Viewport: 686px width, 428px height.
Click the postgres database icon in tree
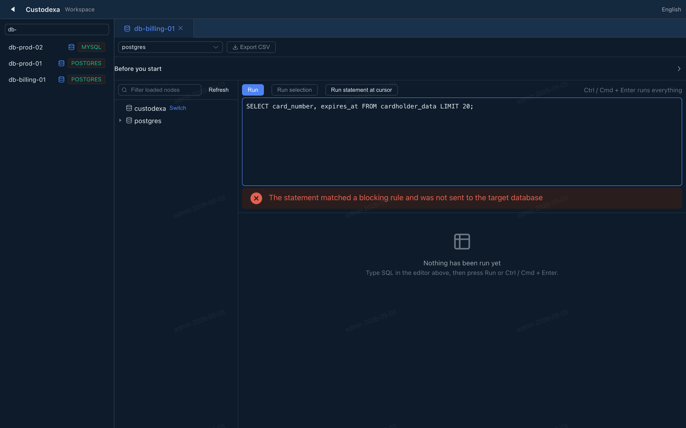[x=129, y=121]
